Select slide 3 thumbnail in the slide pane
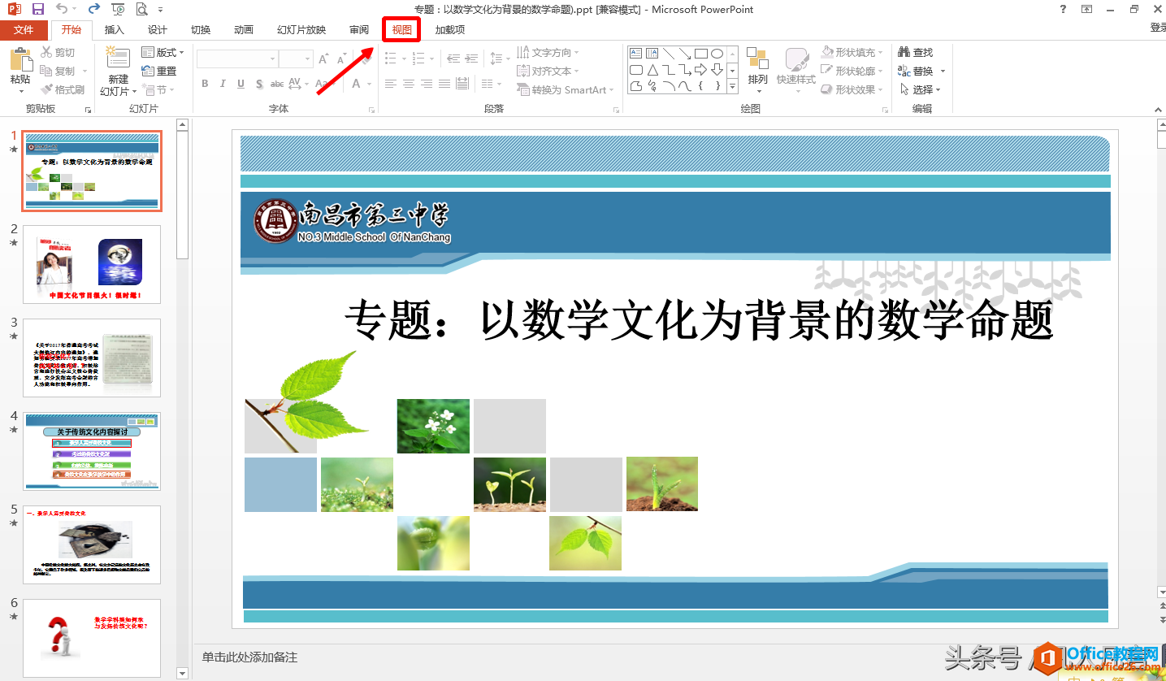Viewport: 1166px width, 681px height. tap(92, 359)
